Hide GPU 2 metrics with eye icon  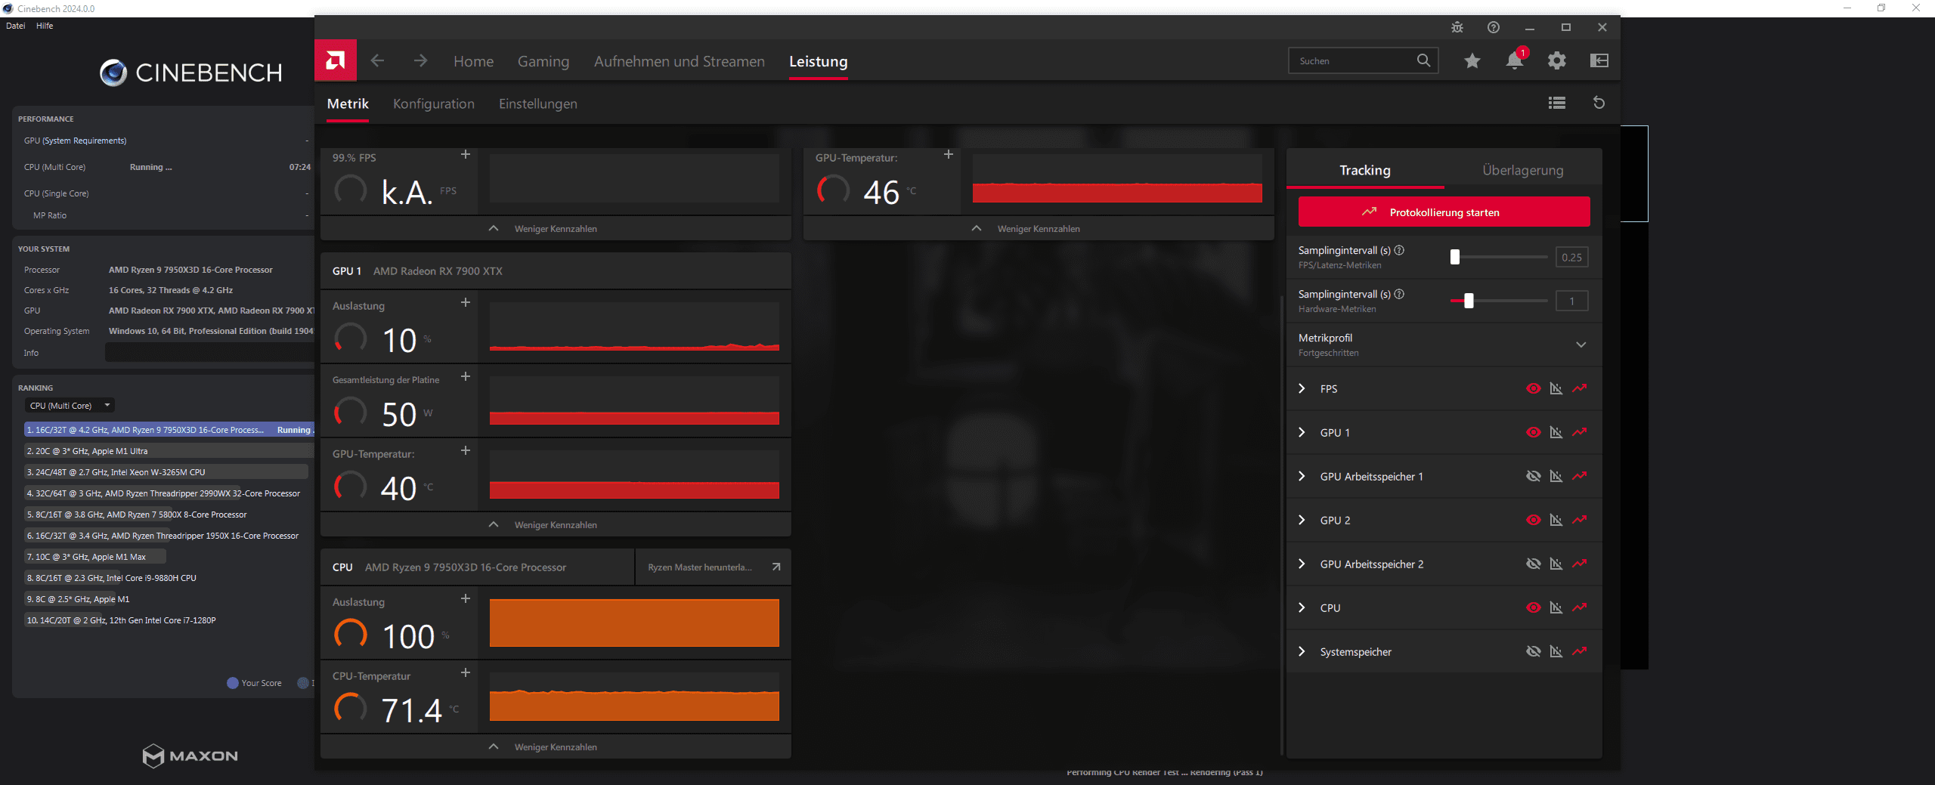pyautogui.click(x=1533, y=520)
